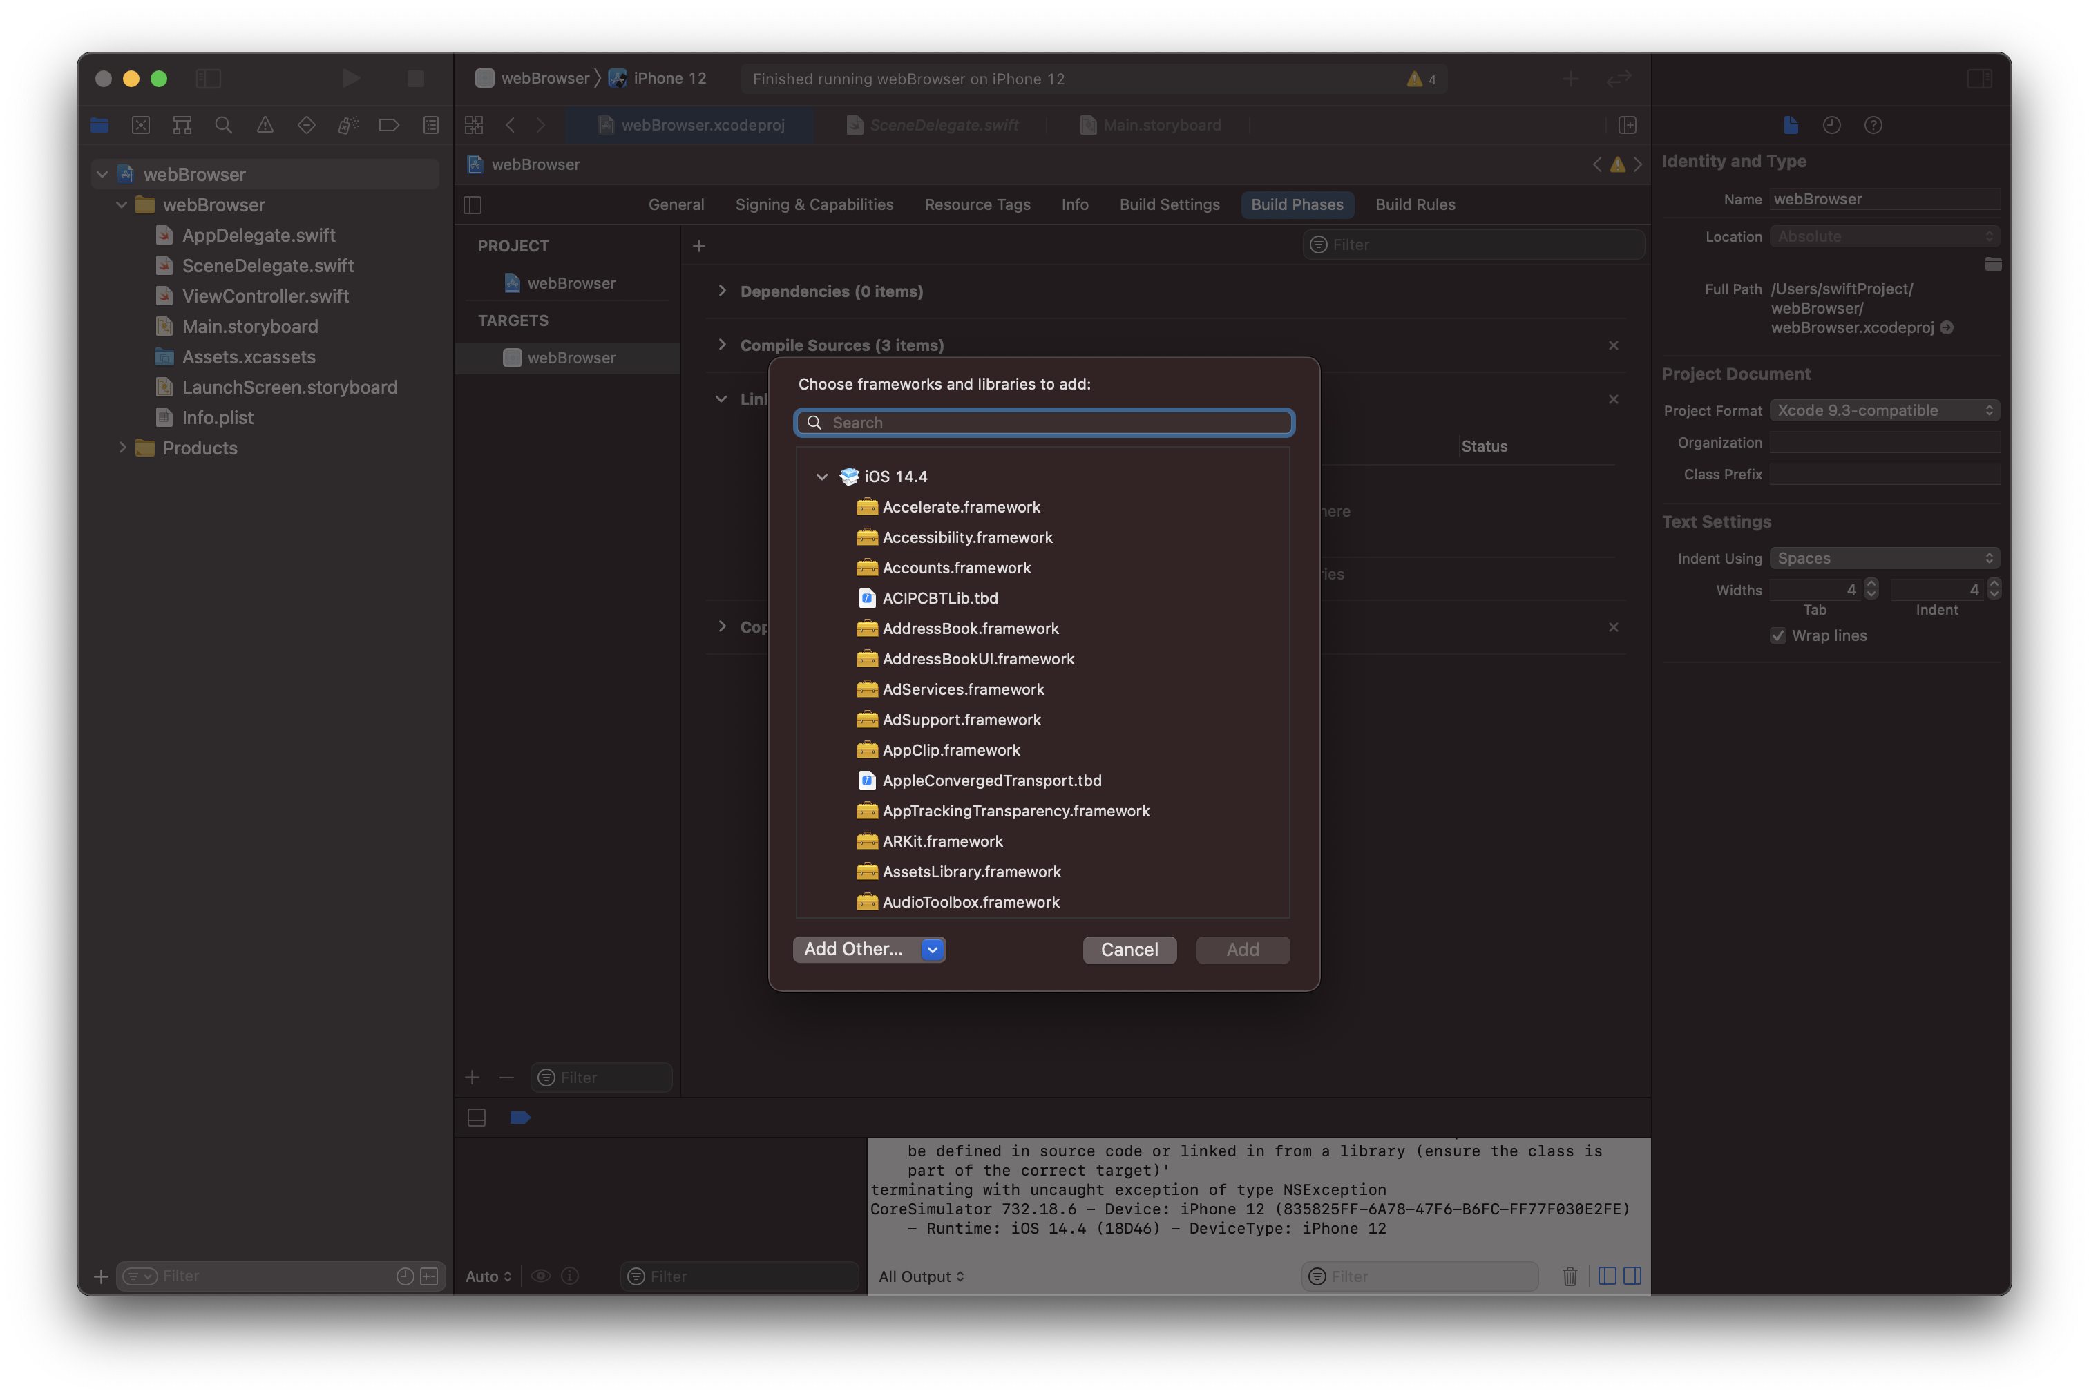Click the Add Other dropdown arrow

coord(931,948)
